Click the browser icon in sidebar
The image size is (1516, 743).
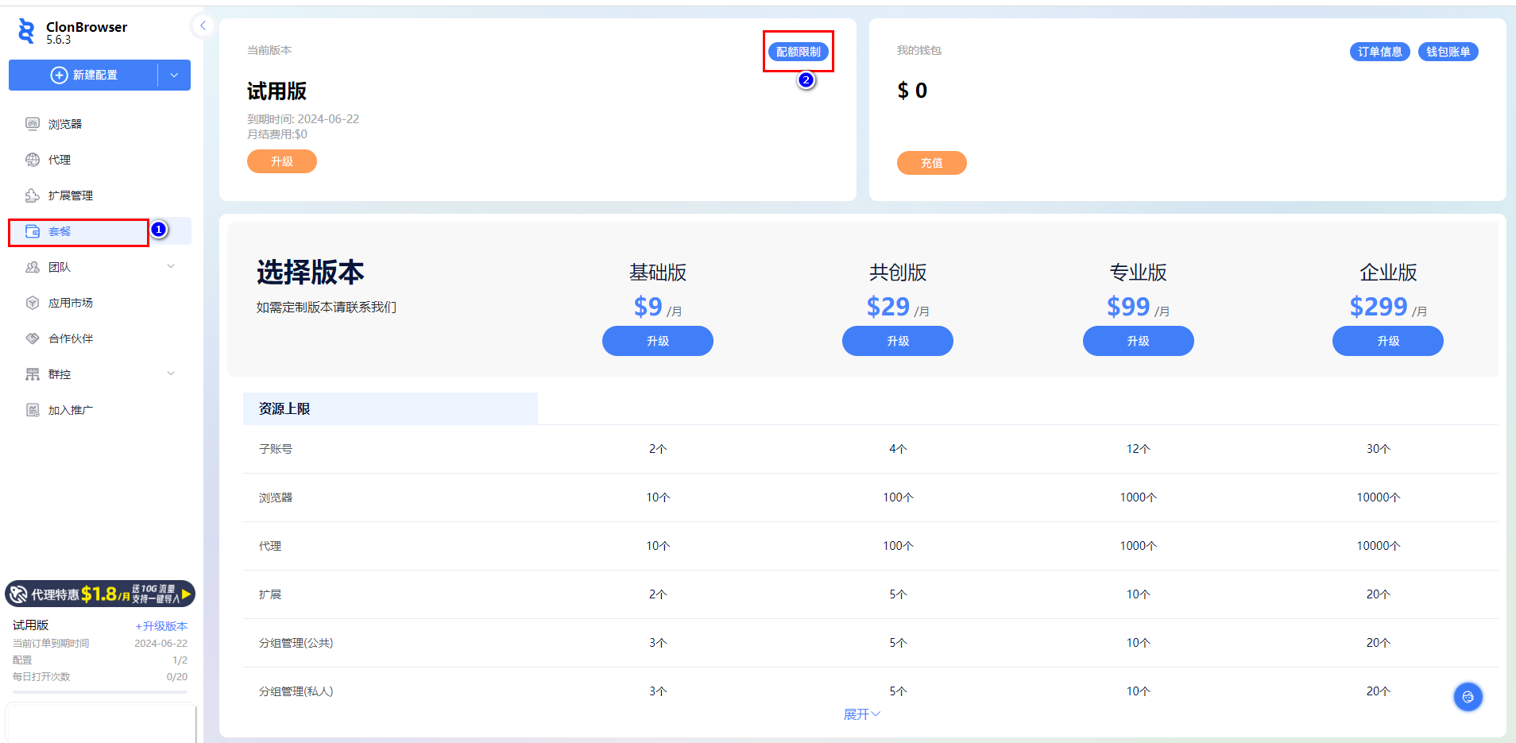(33, 124)
